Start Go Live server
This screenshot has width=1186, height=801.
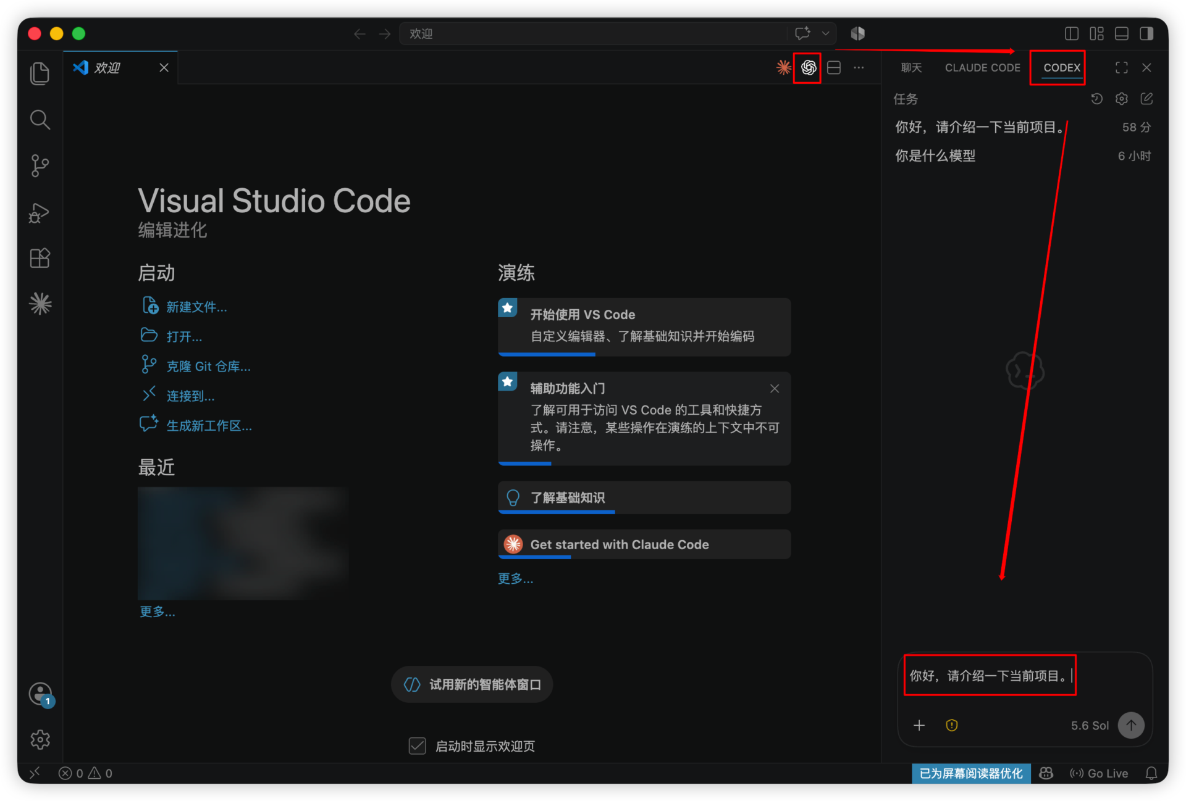tap(1099, 773)
